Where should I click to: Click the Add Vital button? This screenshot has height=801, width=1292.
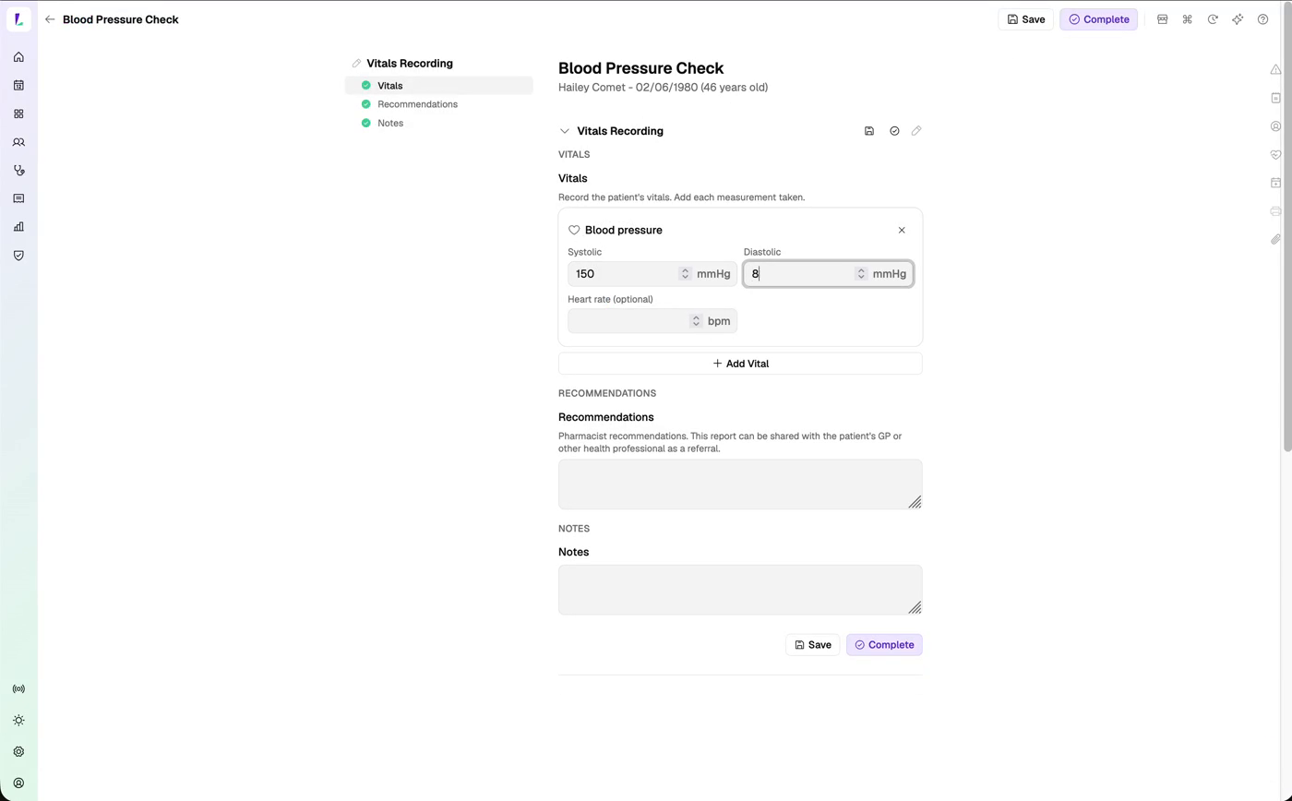tap(740, 364)
